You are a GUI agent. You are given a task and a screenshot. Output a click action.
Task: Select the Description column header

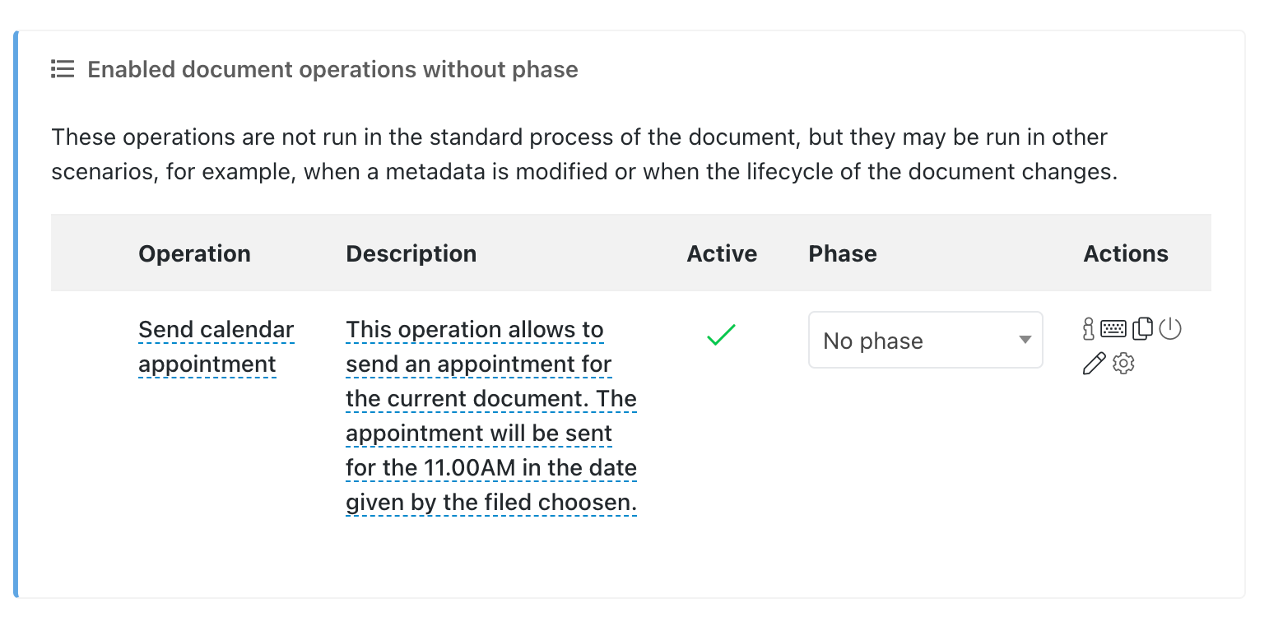coord(411,253)
